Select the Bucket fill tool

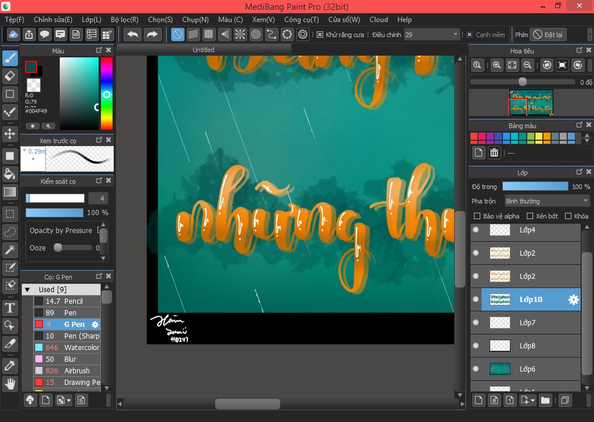tap(10, 174)
